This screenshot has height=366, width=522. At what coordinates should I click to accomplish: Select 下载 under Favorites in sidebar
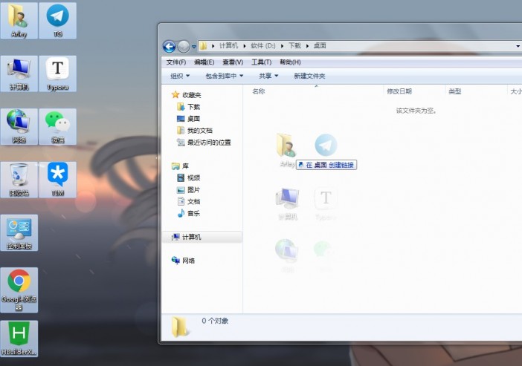(193, 107)
